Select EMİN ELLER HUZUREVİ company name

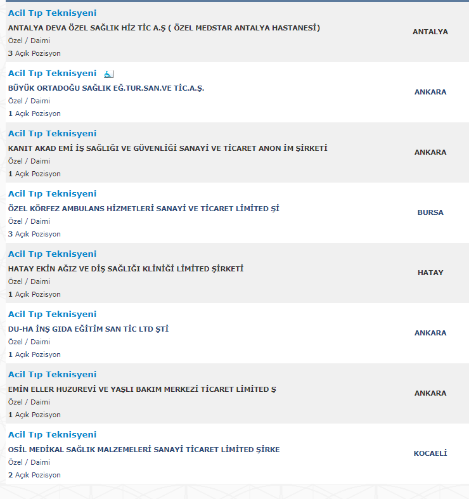(x=142, y=389)
